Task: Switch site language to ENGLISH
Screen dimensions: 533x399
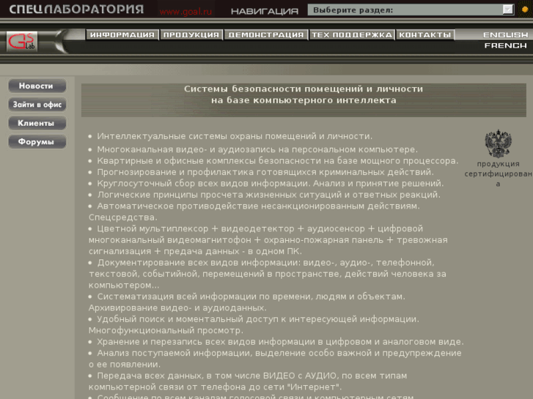Action: (x=505, y=34)
